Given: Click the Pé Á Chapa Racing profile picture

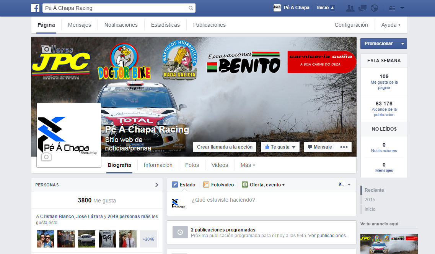Looking at the screenshot, I should click(x=69, y=135).
